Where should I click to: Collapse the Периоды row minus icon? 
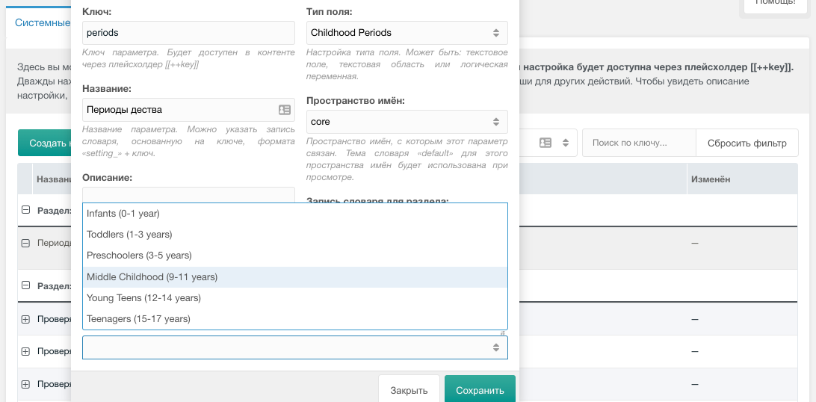[x=25, y=243]
